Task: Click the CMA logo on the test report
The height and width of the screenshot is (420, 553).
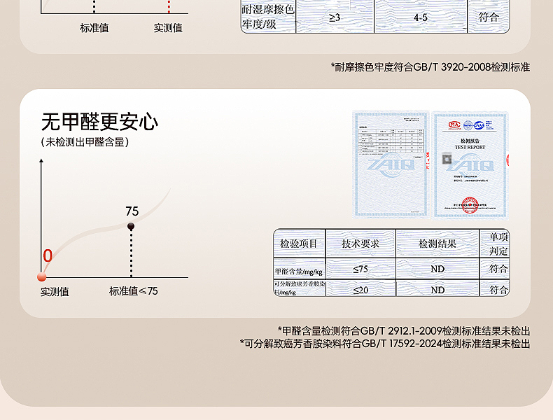Action: [x=456, y=125]
